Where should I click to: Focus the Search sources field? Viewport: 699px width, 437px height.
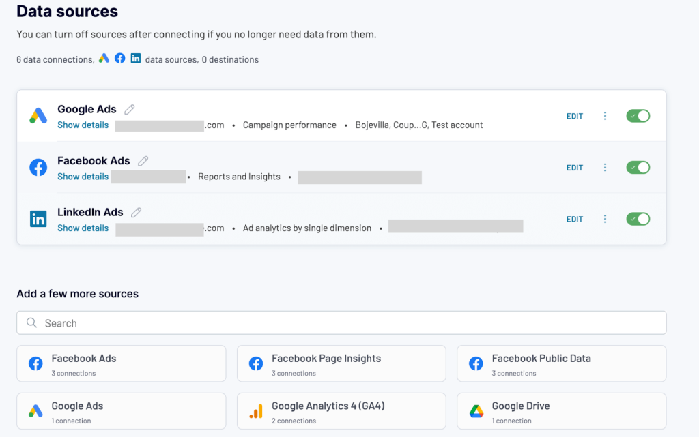tap(341, 322)
